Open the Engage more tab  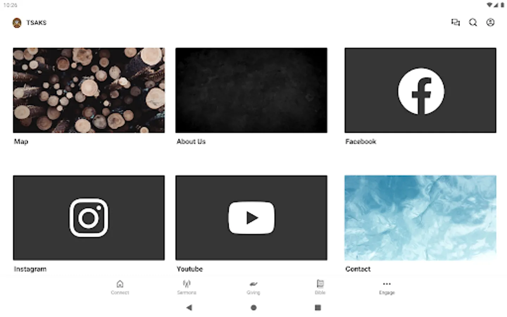387,287
